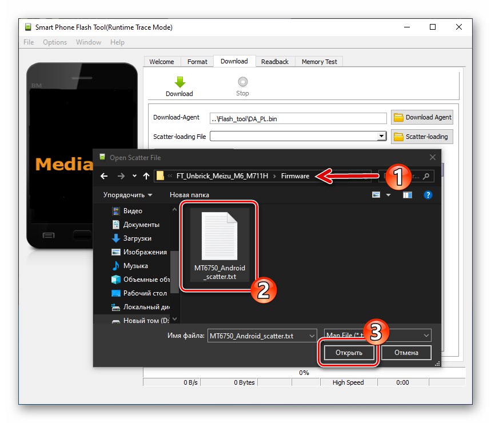This screenshot has width=491, height=423.
Task: Close the Open Scatter File dialog
Action: point(433,157)
